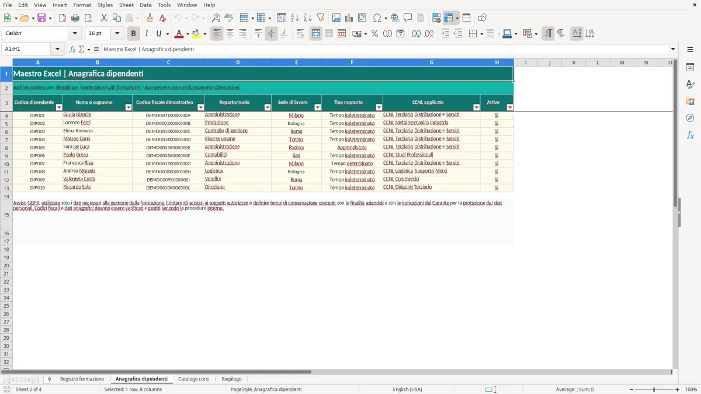Toggle Merge and Center Cells

click(x=316, y=34)
